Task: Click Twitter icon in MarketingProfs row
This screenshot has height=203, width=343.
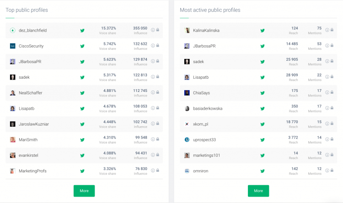Action: 82,171
